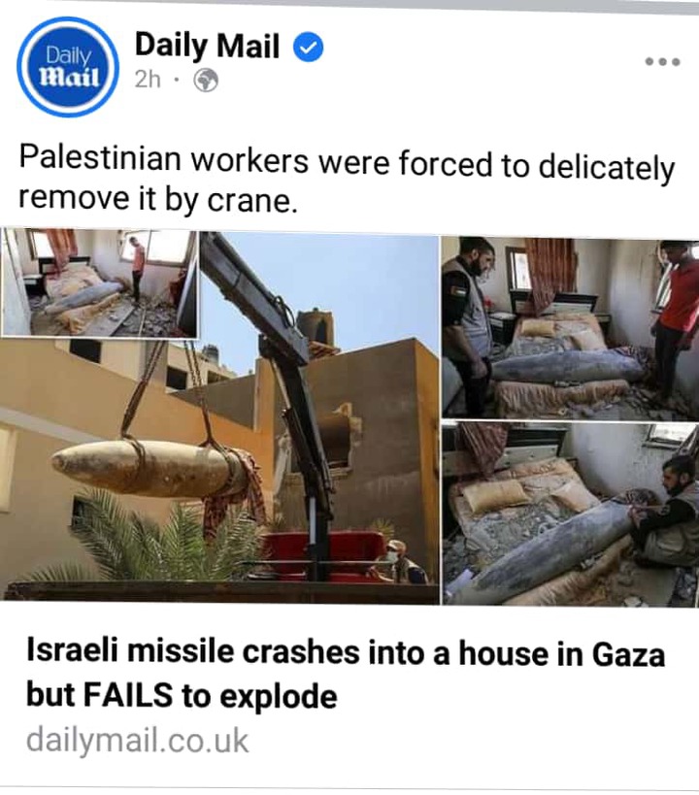The width and height of the screenshot is (699, 795).
Task: Click the post caption about crane removal
Action: (347, 180)
